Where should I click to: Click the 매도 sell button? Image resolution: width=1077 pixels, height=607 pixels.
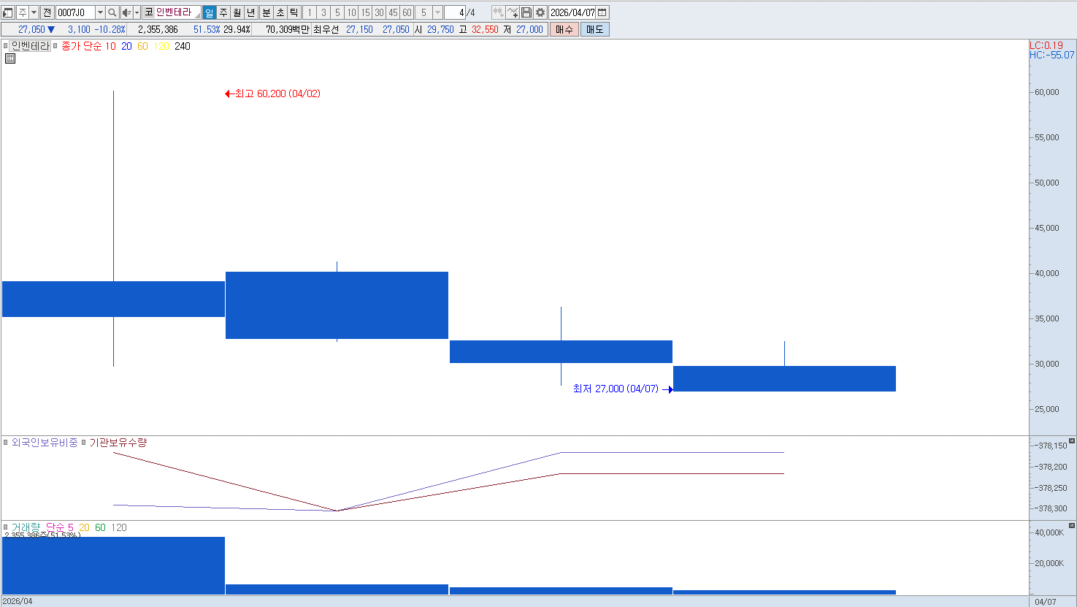pyautogui.click(x=594, y=29)
